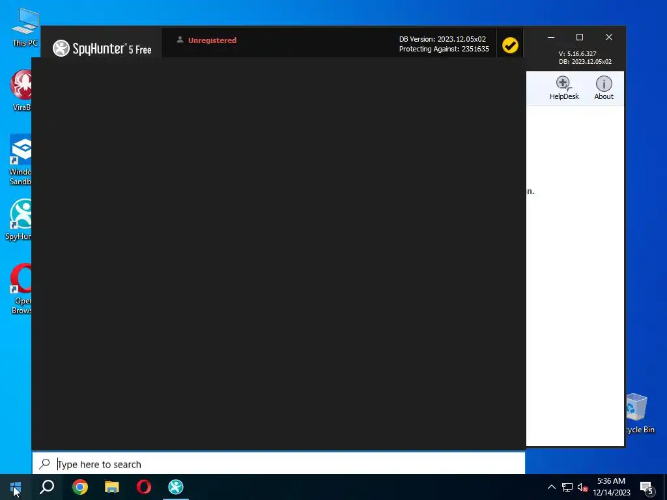Image resolution: width=667 pixels, height=500 pixels.
Task: Select the Windows Sandbox desktop shortcut
Action: (x=20, y=160)
